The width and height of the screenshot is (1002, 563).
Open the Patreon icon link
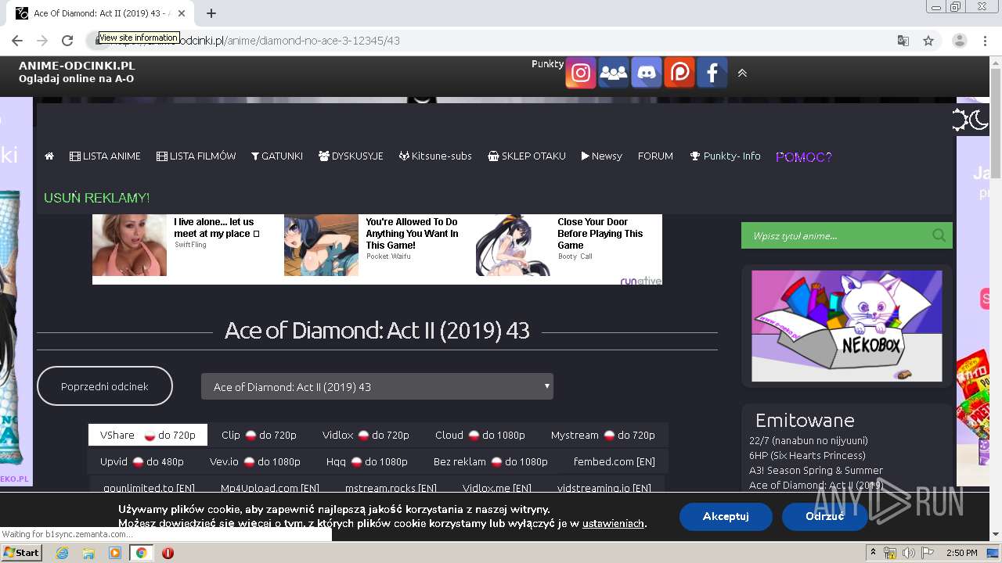(x=679, y=73)
